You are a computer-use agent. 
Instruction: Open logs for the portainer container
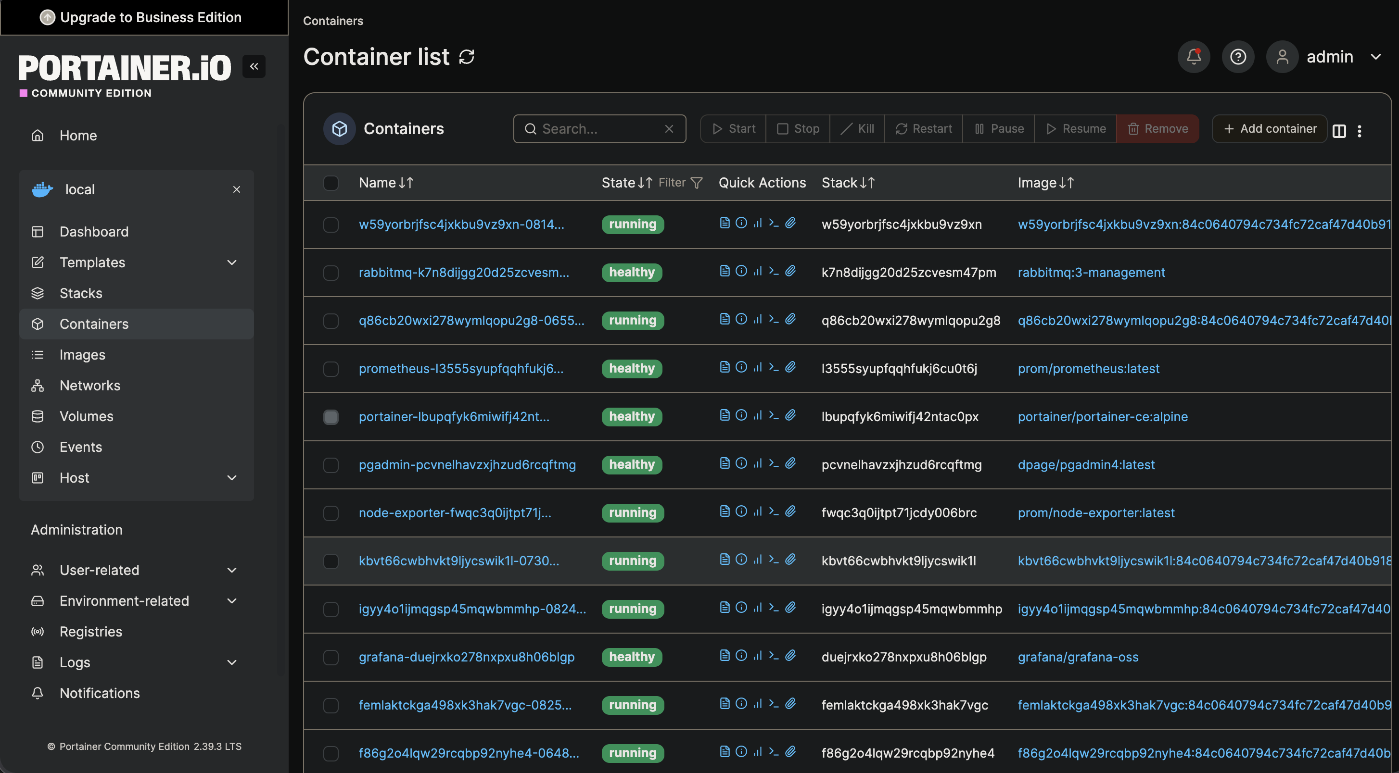pyautogui.click(x=724, y=415)
